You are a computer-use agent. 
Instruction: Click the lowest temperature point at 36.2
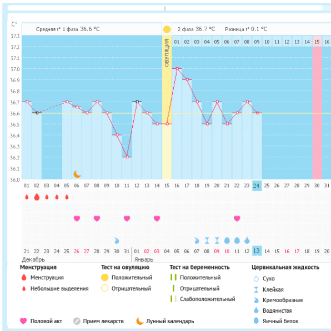coord(127,157)
